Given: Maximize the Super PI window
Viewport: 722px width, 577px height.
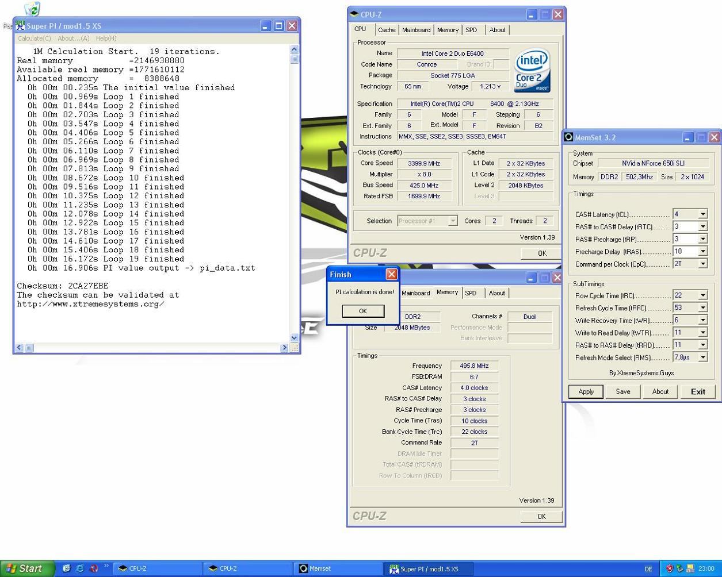Looking at the screenshot, I should tap(278, 26).
